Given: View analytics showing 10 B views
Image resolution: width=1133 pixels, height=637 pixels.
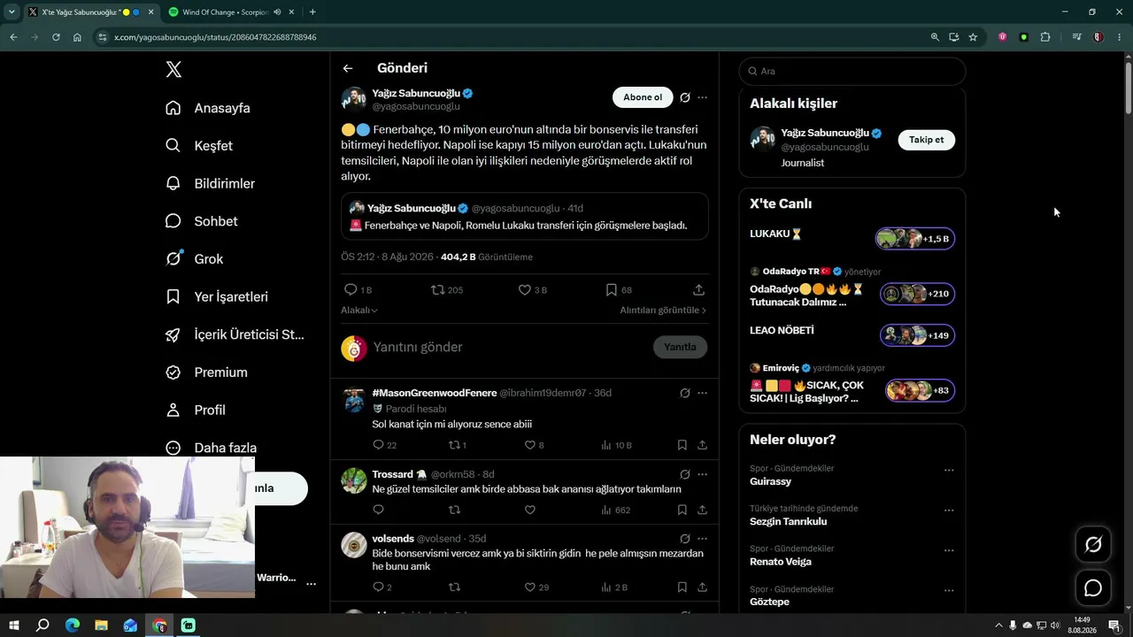Looking at the screenshot, I should coord(616,445).
